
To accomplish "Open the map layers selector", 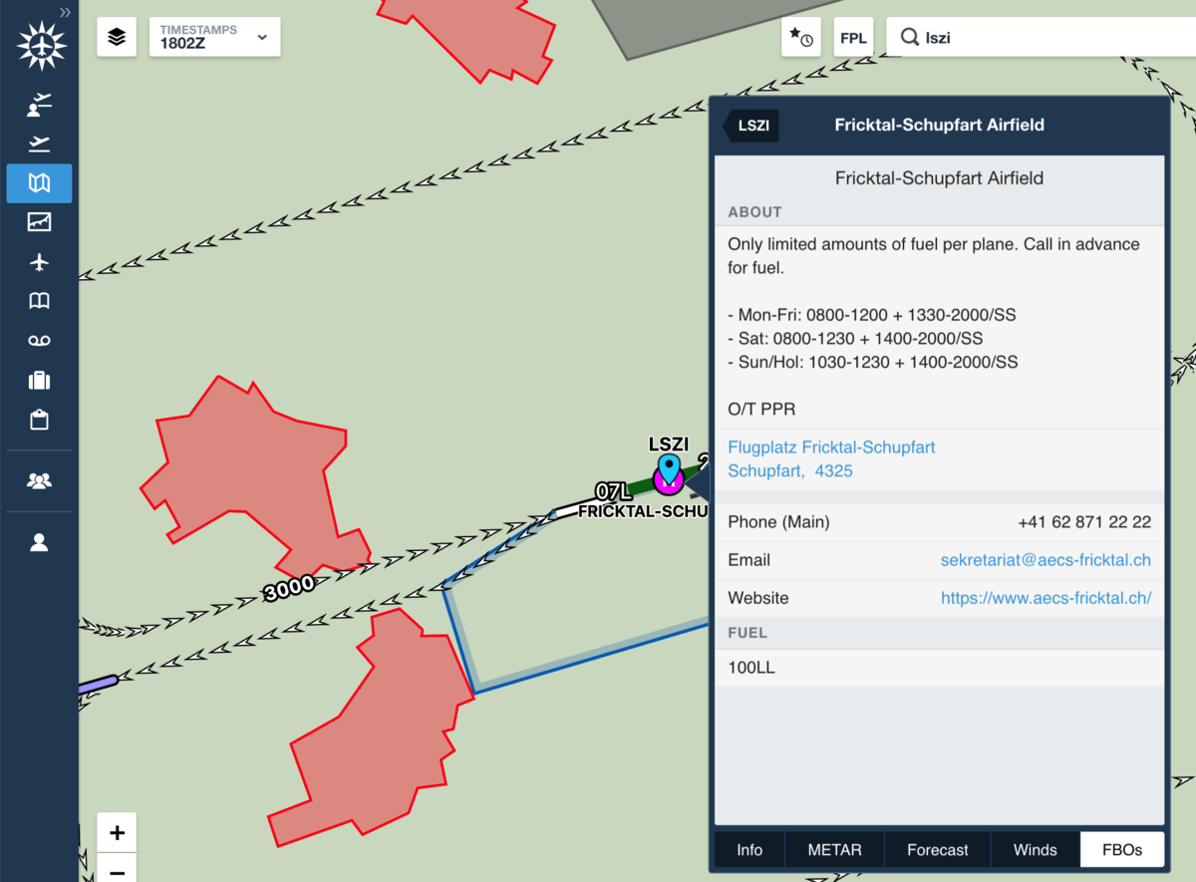I will 117,37.
